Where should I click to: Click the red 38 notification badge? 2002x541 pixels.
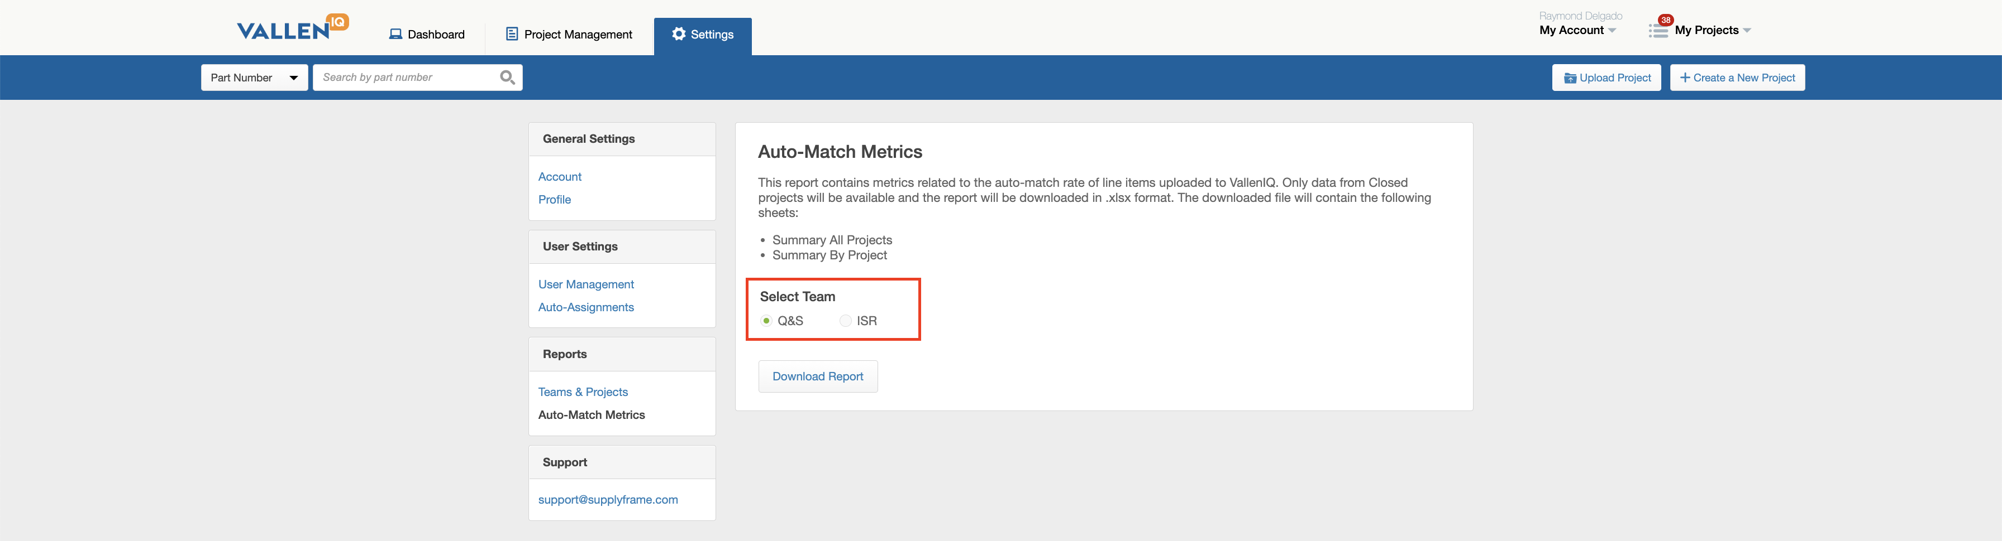tap(1666, 20)
